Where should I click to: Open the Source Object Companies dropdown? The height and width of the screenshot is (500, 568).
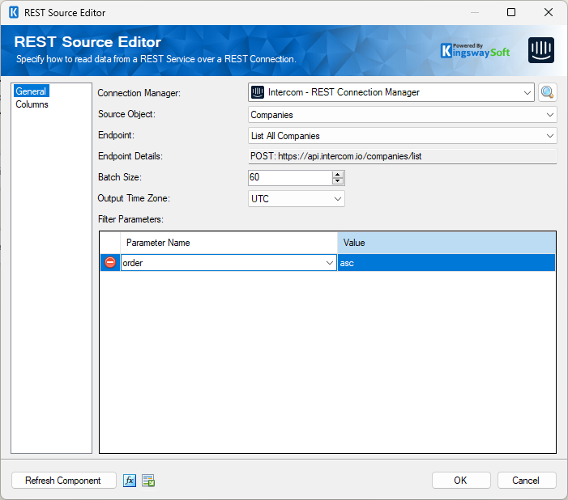(x=550, y=115)
